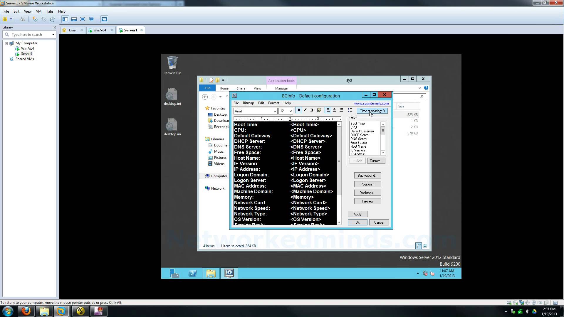Select Free Space in Fields list
Image resolution: width=564 pixels, height=317 pixels.
pos(358,143)
